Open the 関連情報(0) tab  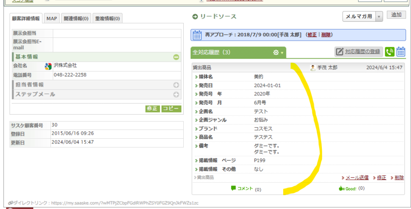(76, 18)
